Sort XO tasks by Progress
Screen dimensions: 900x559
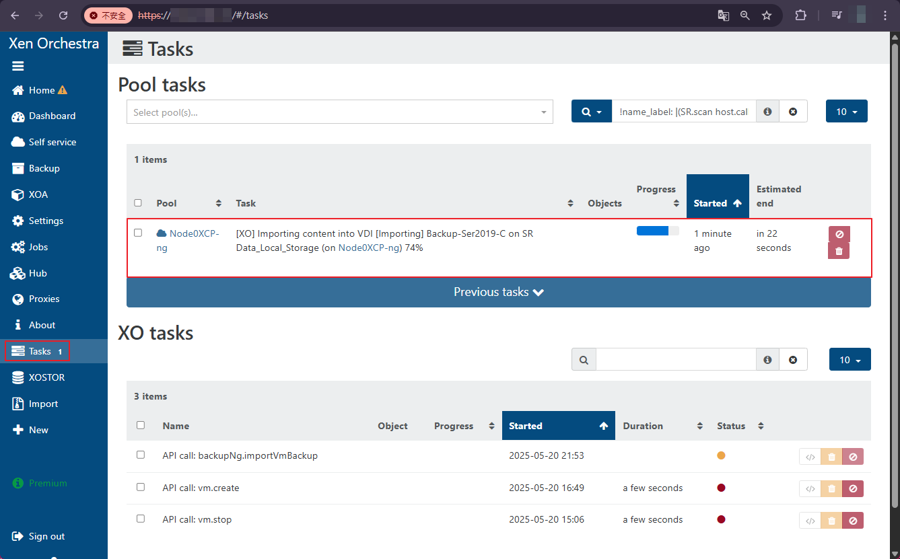tap(464, 426)
